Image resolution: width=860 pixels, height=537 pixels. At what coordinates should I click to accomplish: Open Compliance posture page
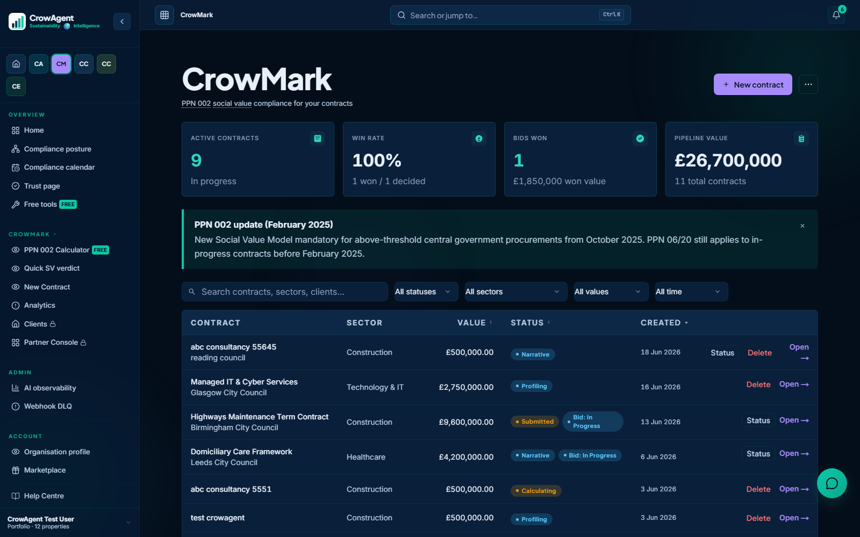[x=58, y=149]
